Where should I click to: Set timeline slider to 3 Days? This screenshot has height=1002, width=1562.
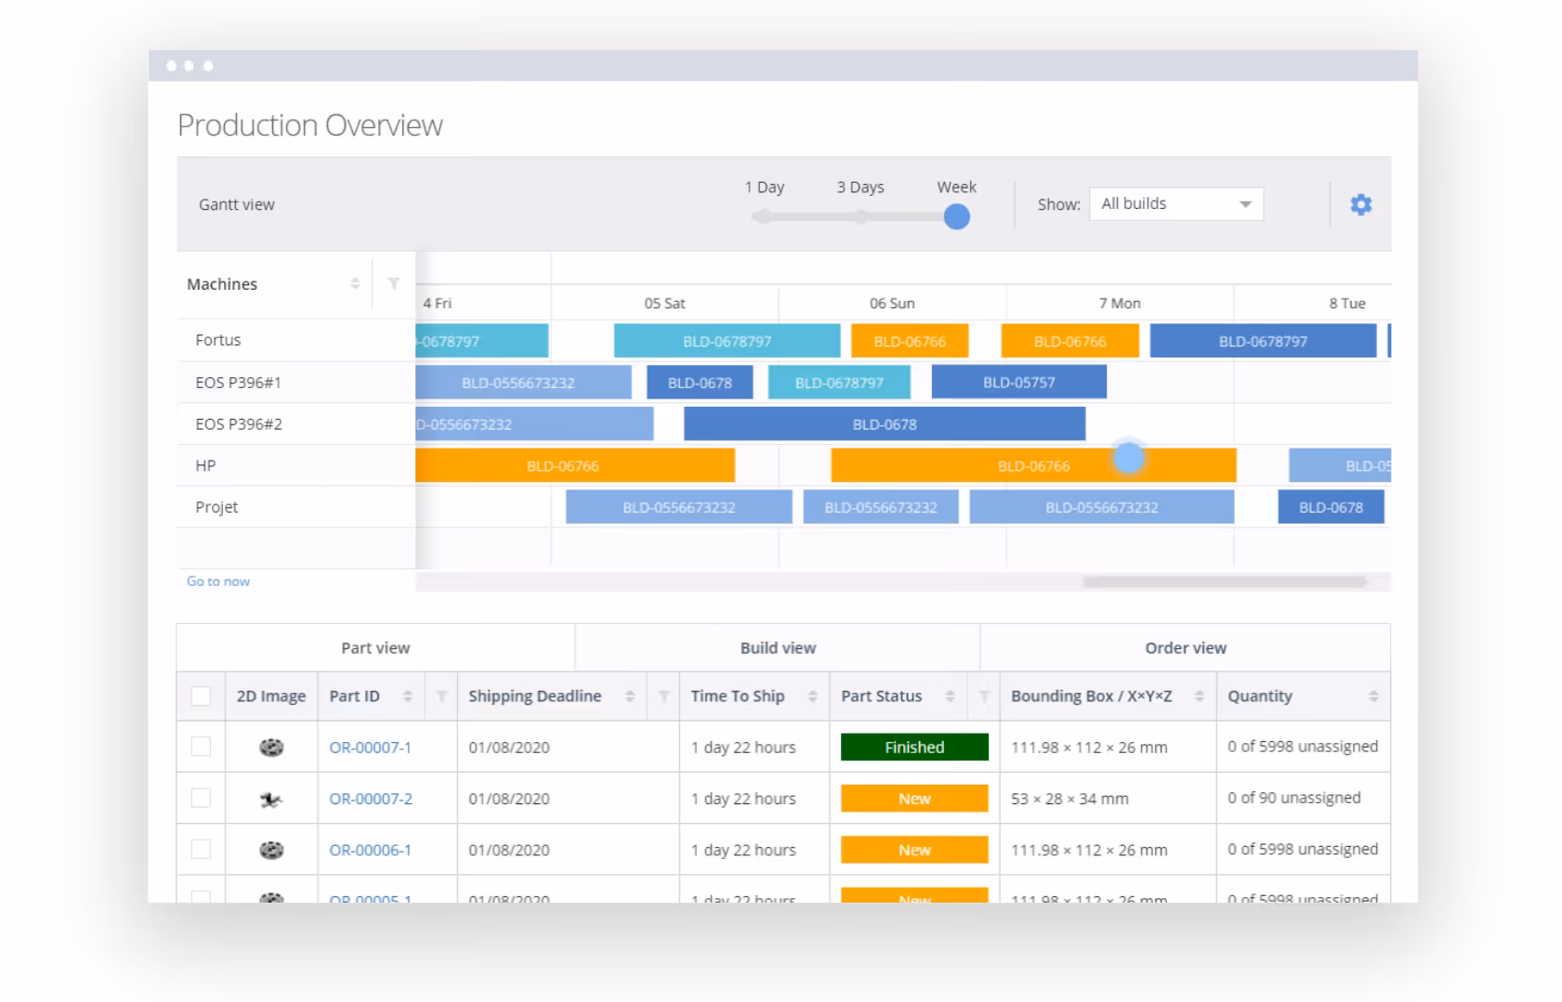coord(860,215)
